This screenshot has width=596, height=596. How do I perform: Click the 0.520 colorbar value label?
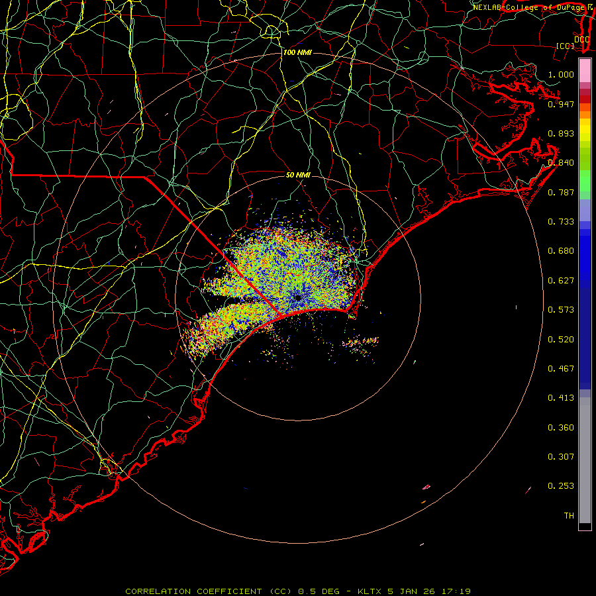coord(561,340)
